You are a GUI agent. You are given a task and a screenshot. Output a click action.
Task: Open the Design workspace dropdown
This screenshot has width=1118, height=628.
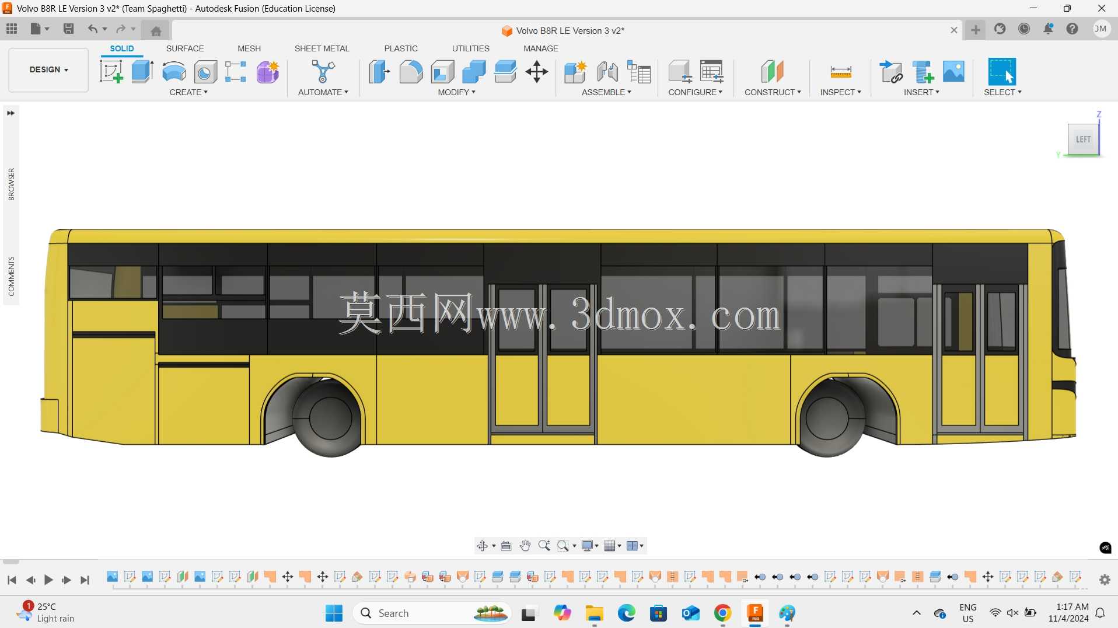tap(48, 69)
